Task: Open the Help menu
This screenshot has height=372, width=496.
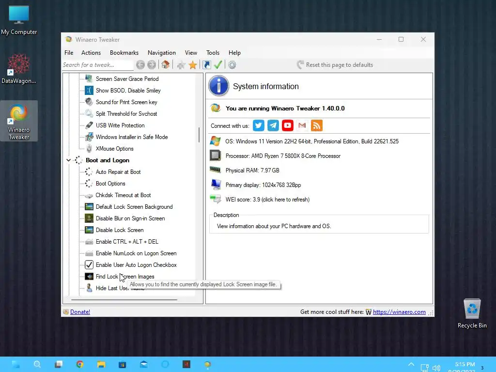Action: (234, 53)
